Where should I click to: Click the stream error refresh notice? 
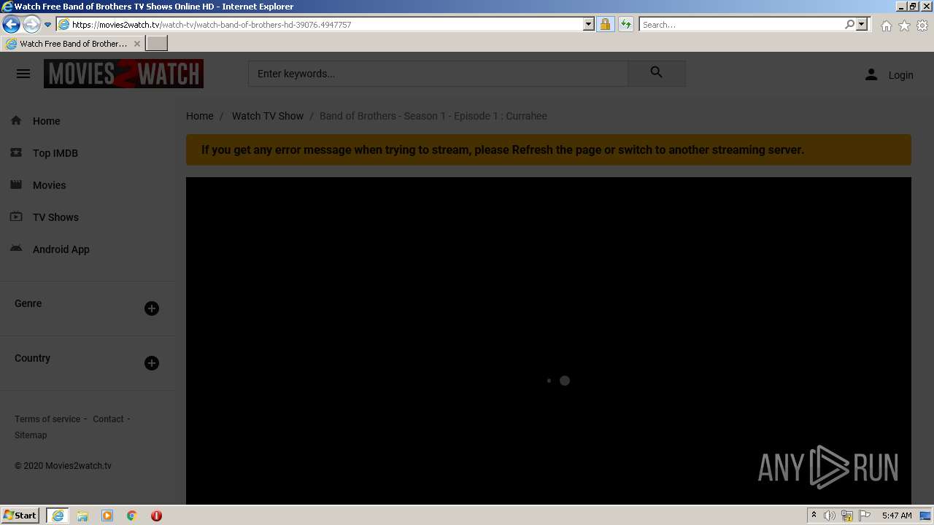click(x=549, y=149)
